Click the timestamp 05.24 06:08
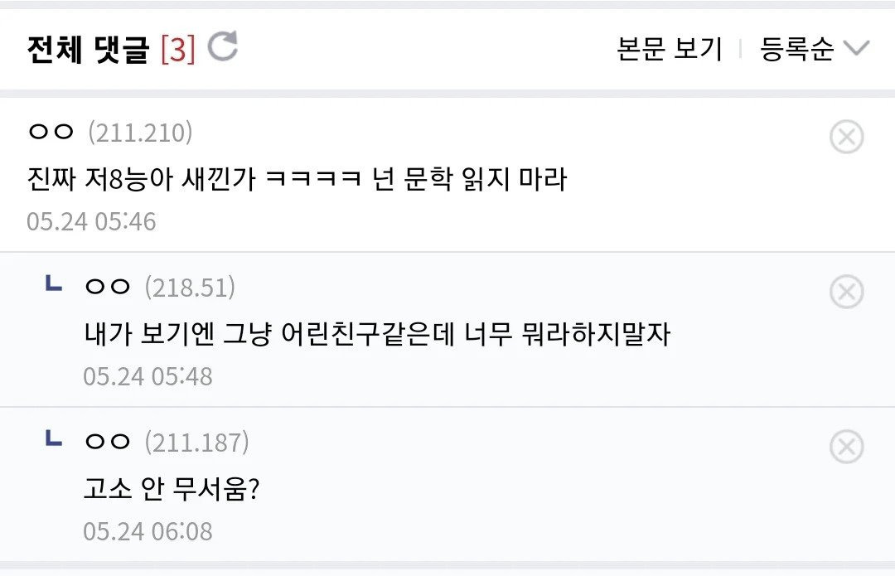895x576 pixels. tap(148, 531)
